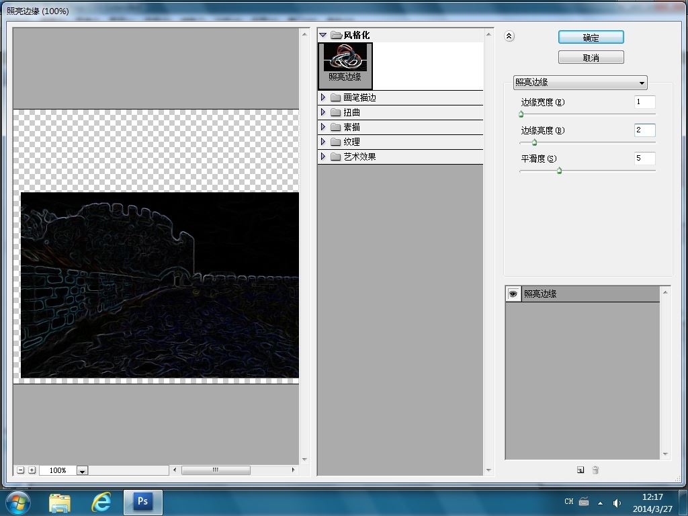Click the keyboard icon in system tray
The width and height of the screenshot is (688, 516).
coord(584,501)
